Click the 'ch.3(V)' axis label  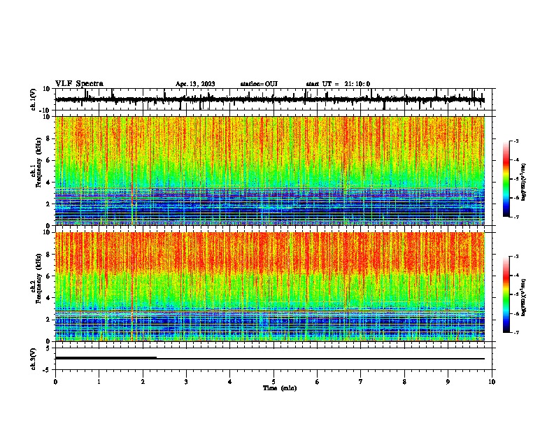click(34, 359)
